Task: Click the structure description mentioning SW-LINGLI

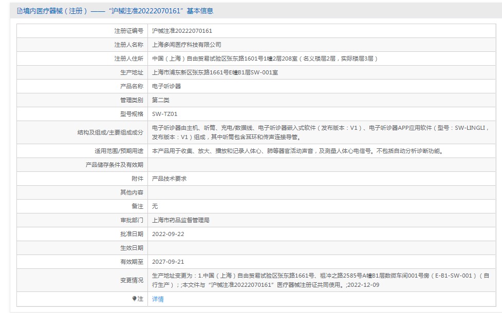Action: (x=321, y=132)
